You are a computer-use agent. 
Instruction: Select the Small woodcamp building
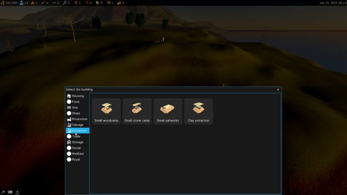(x=106, y=111)
